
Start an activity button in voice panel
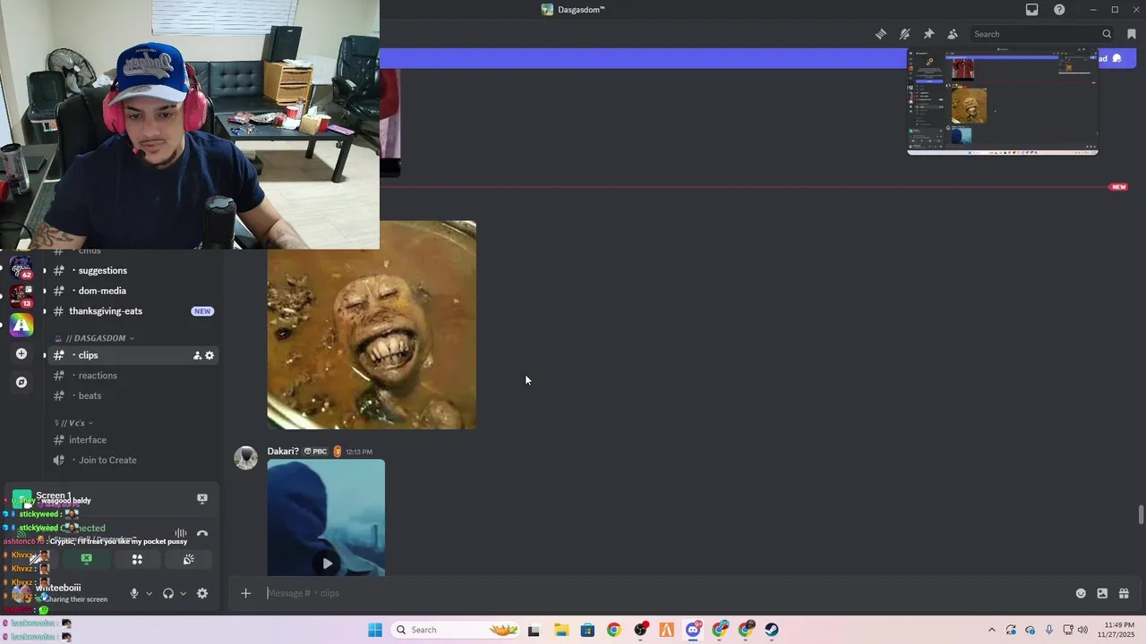[x=137, y=559]
